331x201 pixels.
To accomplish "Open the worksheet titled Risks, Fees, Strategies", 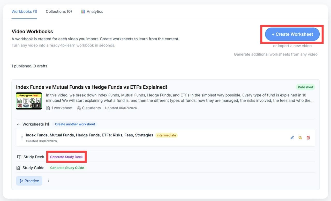I will [x=89, y=135].
